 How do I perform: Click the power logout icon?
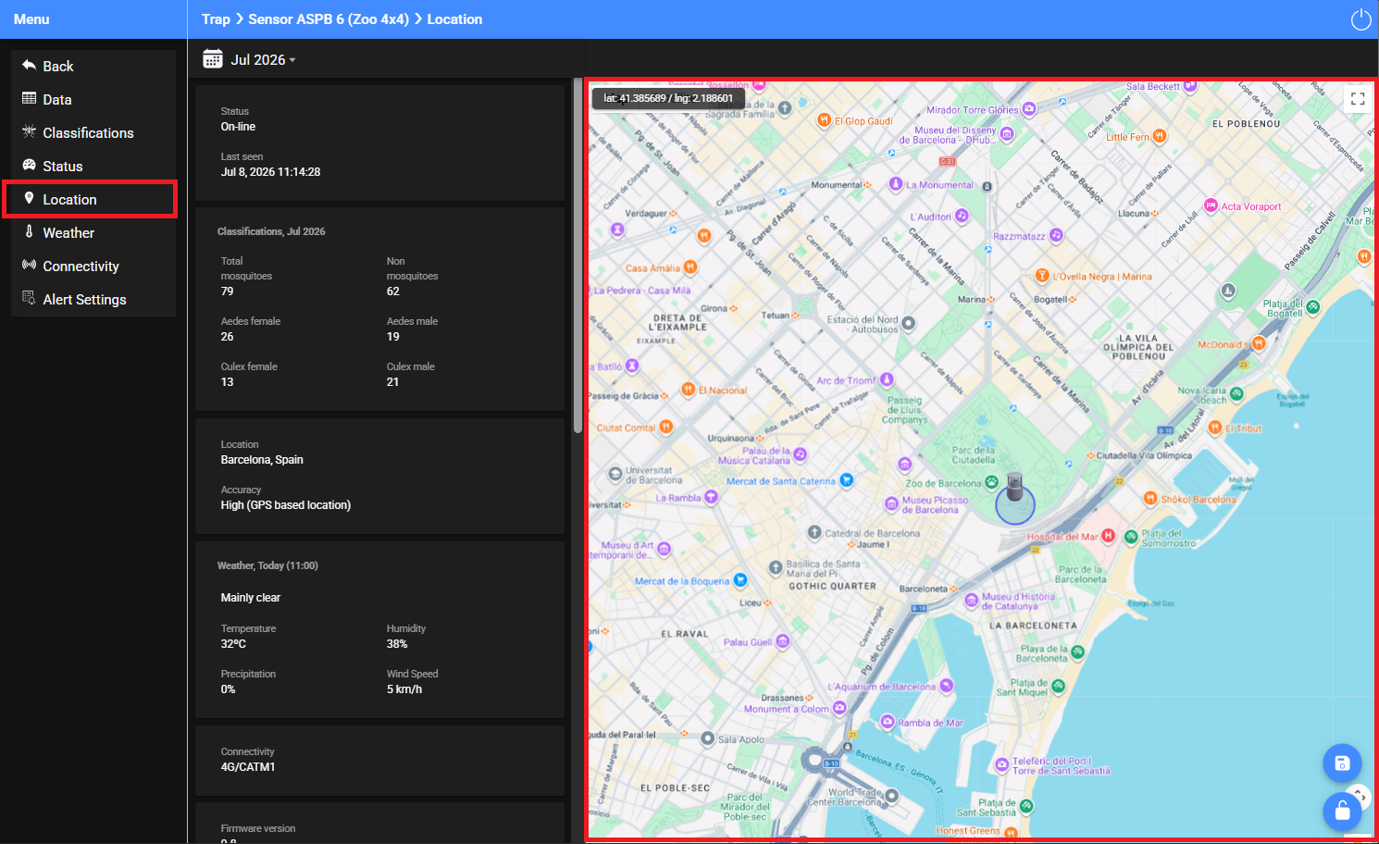[x=1360, y=19]
